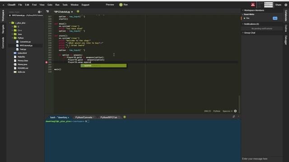This screenshot has width=289, height=162.
Task: Focus the bash terminal prompt
Action: pos(89,121)
